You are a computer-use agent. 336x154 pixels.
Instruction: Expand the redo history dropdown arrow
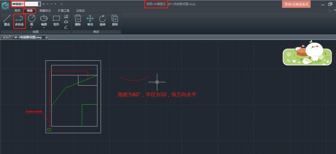pos(55,4)
